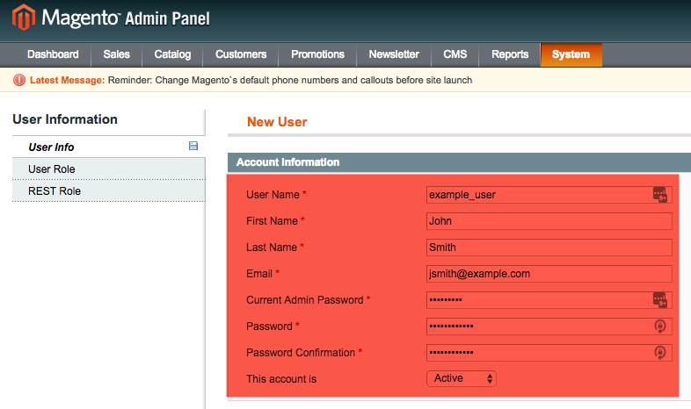Select the User Info tab
Screen dimensions: 691x409
[x=51, y=147]
